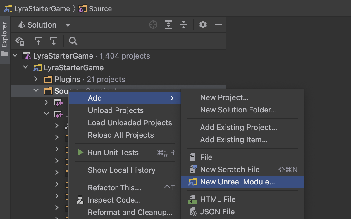Choose Reload All Projects from context menu
The width and height of the screenshot is (351, 219).
tap(121, 135)
